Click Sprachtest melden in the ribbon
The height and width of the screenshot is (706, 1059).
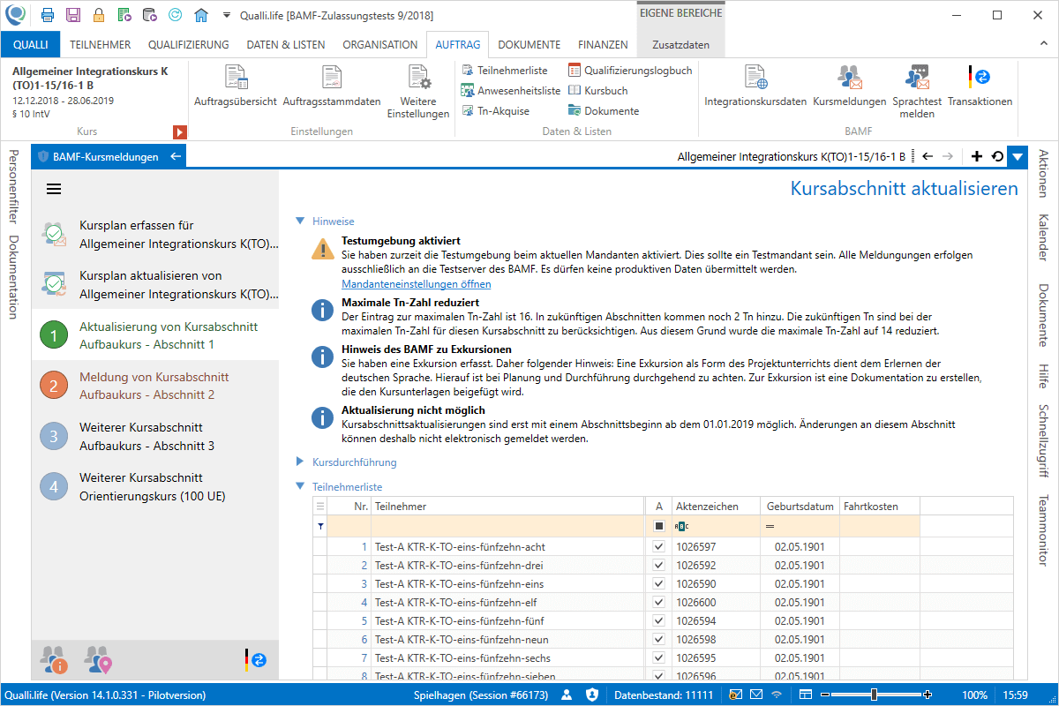pyautogui.click(x=917, y=93)
